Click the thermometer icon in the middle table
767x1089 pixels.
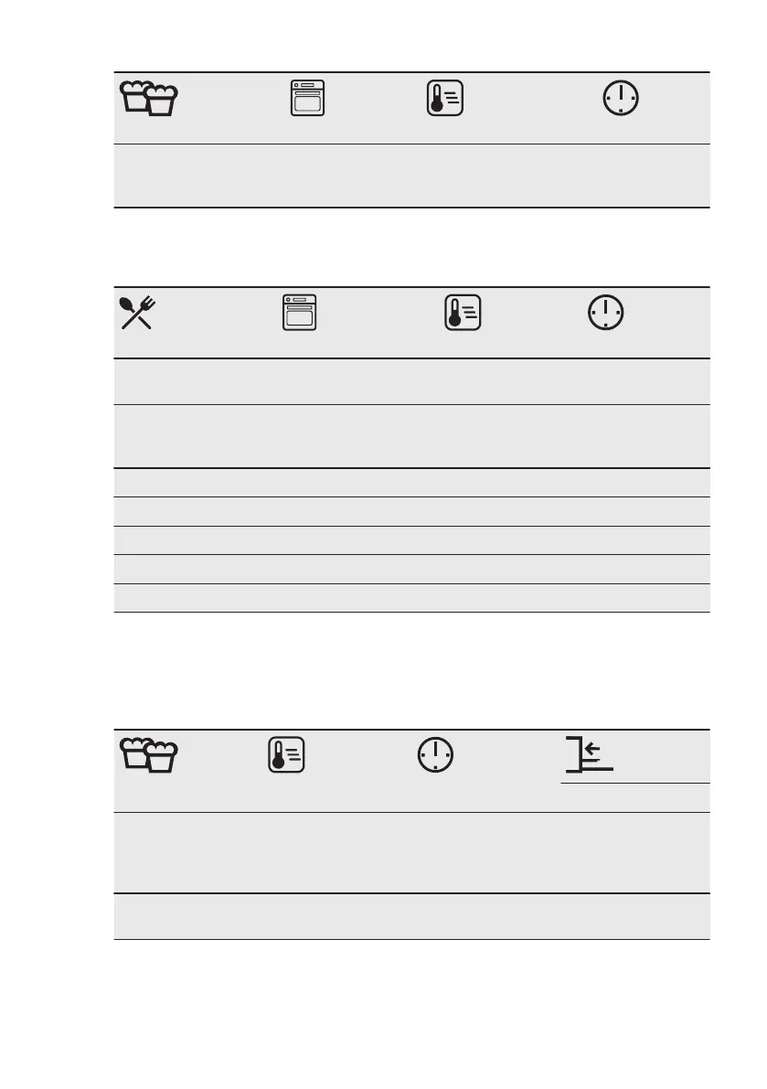463,313
